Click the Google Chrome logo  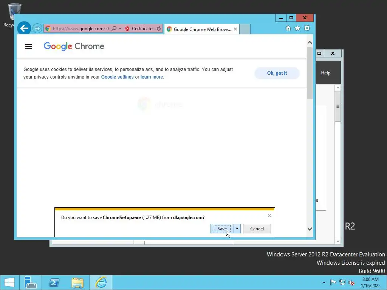click(74, 46)
